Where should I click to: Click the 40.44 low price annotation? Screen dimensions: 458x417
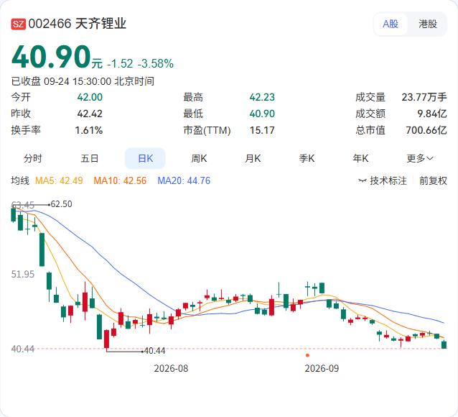154,351
